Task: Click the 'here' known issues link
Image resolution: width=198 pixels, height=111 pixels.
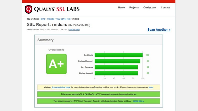Action: pyautogui.click(x=151, y=87)
